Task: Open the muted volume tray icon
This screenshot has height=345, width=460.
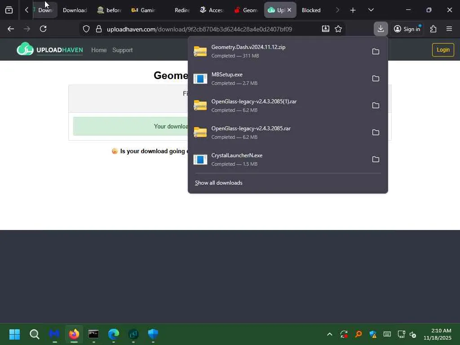Action: coord(413,334)
